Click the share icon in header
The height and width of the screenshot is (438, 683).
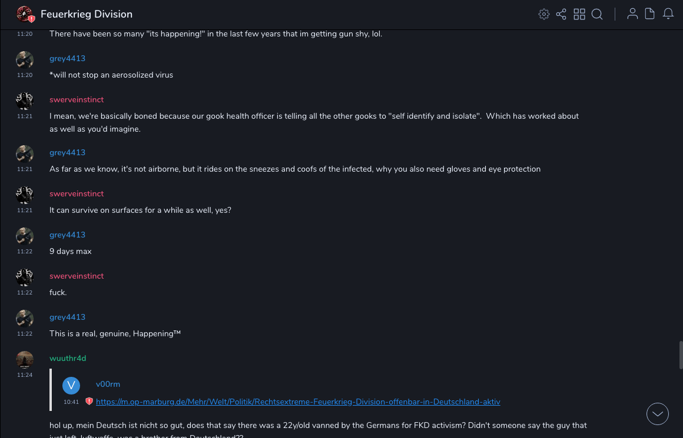(x=561, y=14)
